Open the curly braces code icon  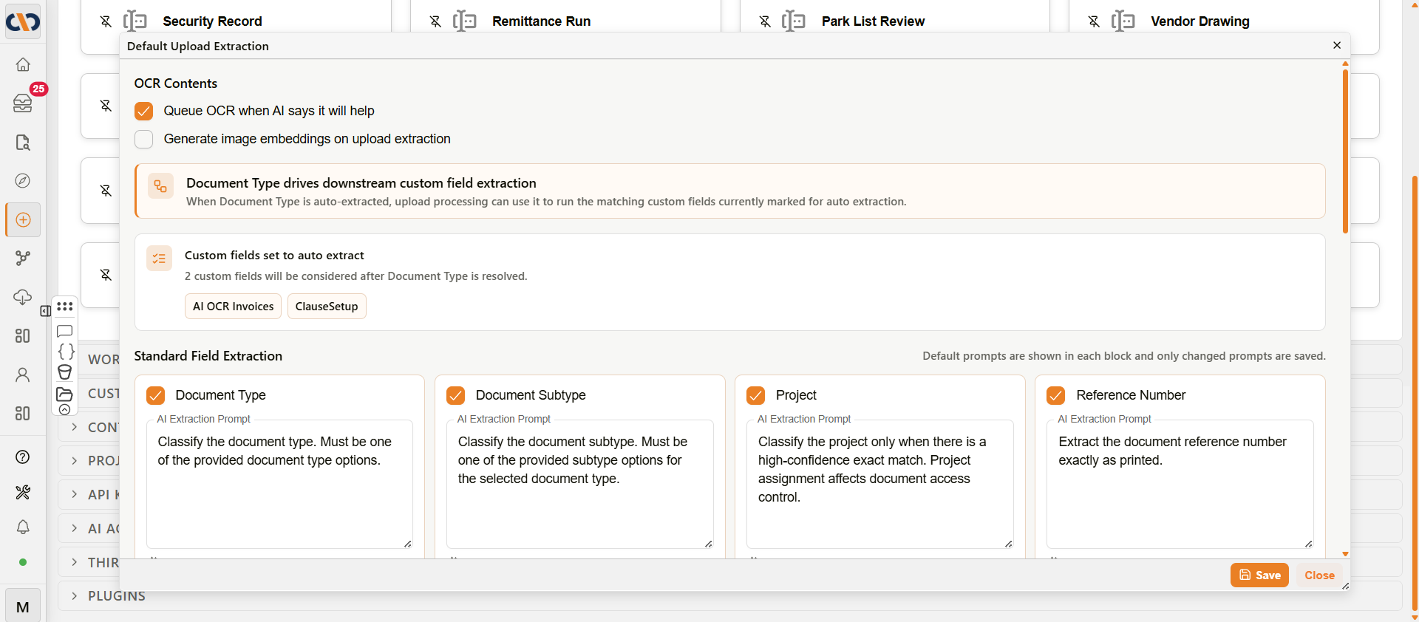[65, 351]
